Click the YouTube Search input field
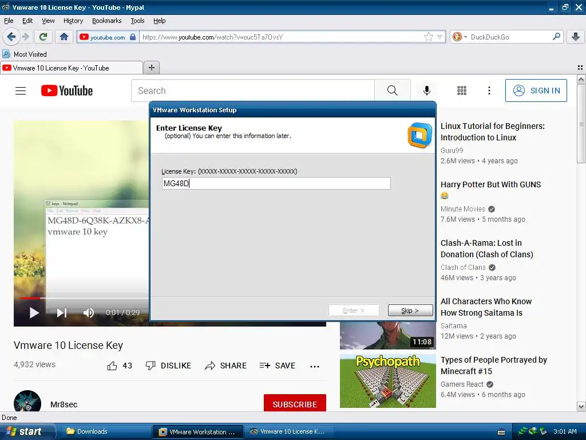The width and height of the screenshot is (586, 440). [x=252, y=91]
